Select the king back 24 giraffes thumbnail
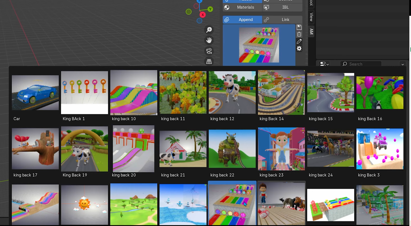Image resolution: width=411 pixels, height=226 pixels. coord(331,149)
